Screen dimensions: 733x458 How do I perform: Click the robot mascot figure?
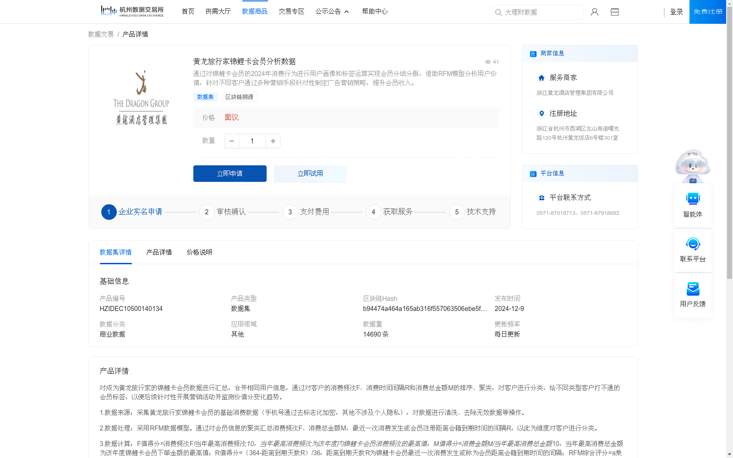point(693,166)
